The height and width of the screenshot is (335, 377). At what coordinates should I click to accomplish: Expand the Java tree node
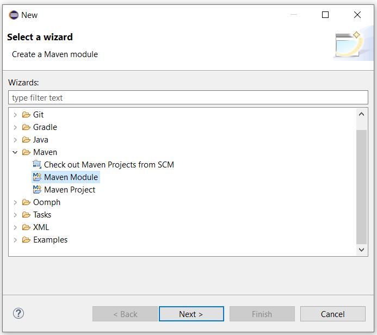pos(15,140)
